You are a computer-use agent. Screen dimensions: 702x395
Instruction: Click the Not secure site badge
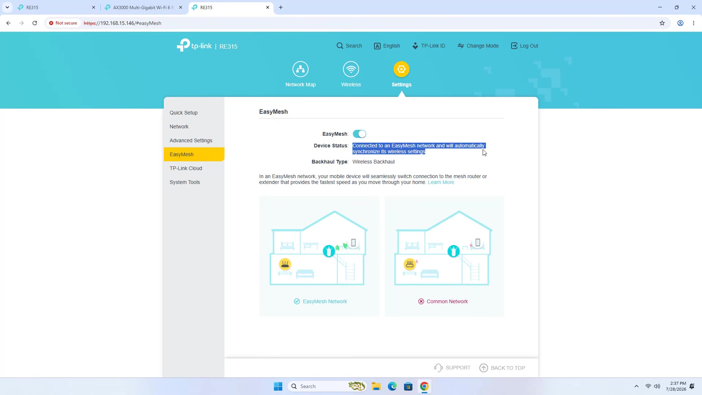point(63,23)
